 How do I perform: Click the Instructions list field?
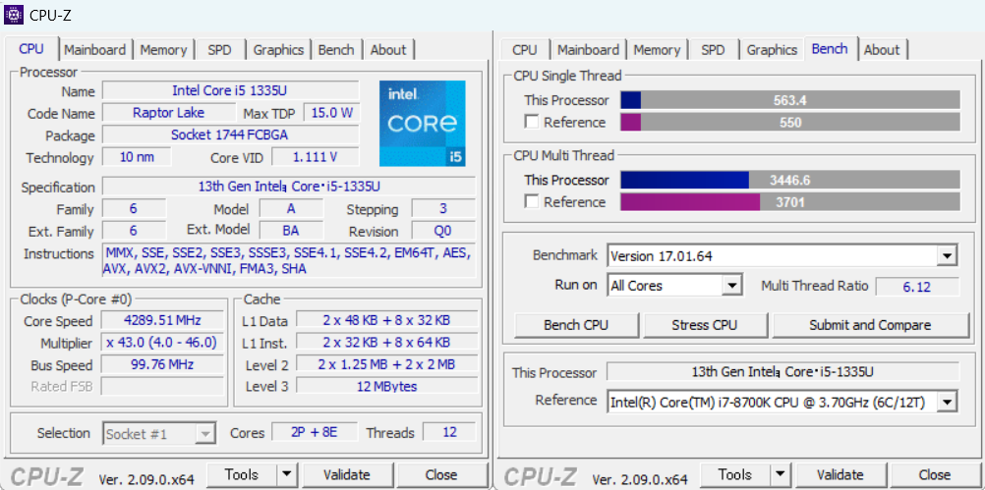[x=289, y=261]
